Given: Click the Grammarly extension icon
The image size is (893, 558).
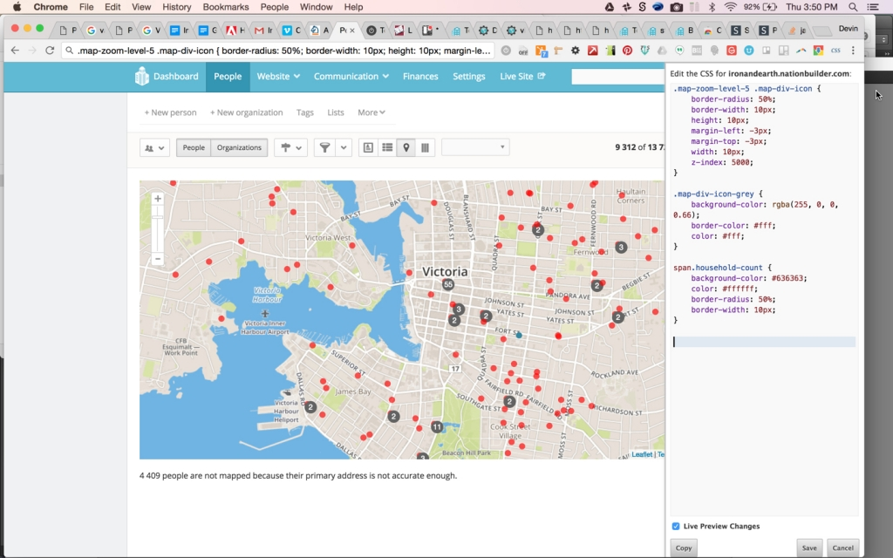Looking at the screenshot, I should [732, 51].
